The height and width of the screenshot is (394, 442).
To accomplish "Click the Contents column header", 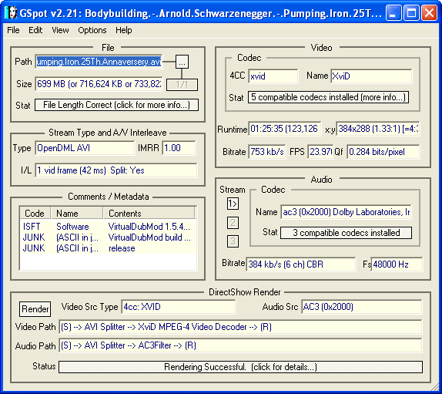I will tap(149, 213).
